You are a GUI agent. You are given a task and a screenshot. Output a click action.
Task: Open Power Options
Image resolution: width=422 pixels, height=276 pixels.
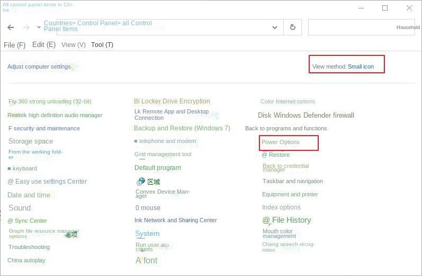(281, 142)
